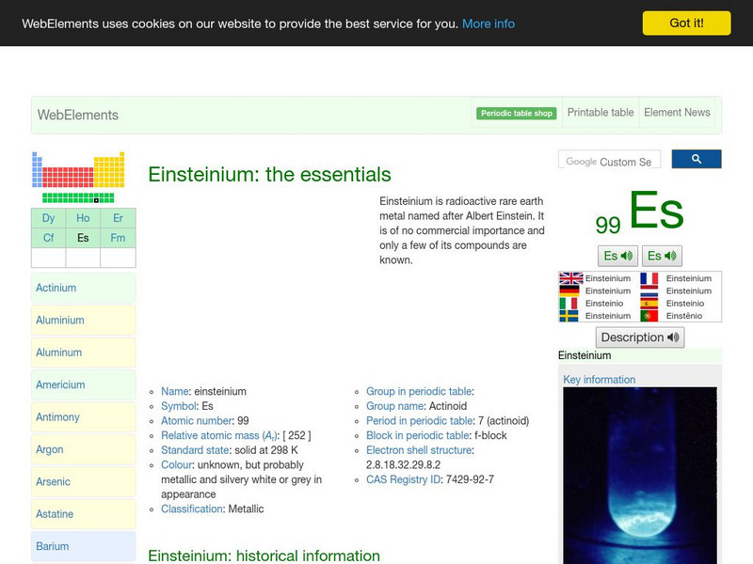Screen dimensions: 753x564
Task: Open Antimony in the element list
Action: click(x=84, y=416)
